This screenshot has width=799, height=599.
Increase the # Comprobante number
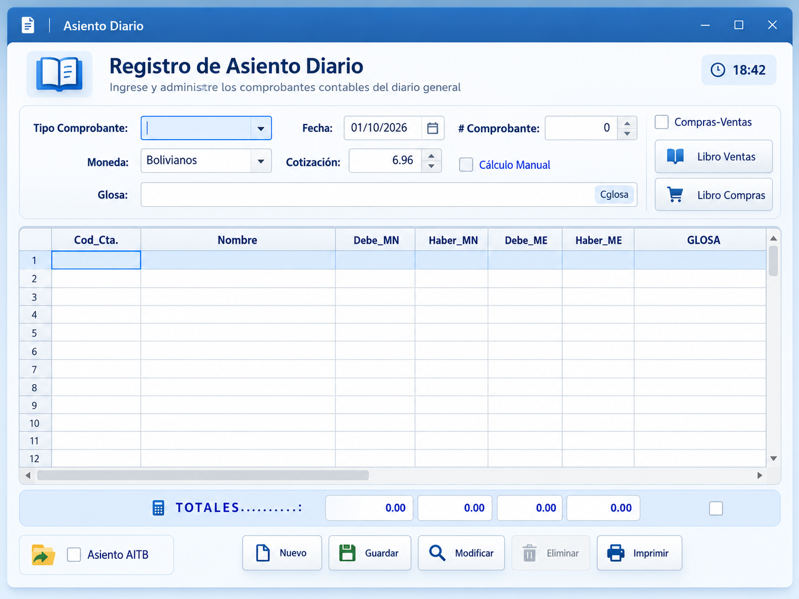pyautogui.click(x=627, y=123)
